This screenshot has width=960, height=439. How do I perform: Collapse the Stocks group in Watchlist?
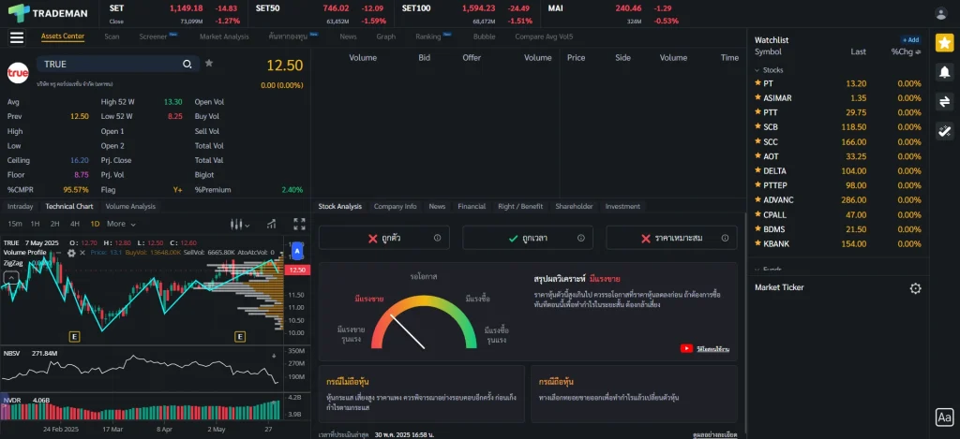click(x=757, y=70)
